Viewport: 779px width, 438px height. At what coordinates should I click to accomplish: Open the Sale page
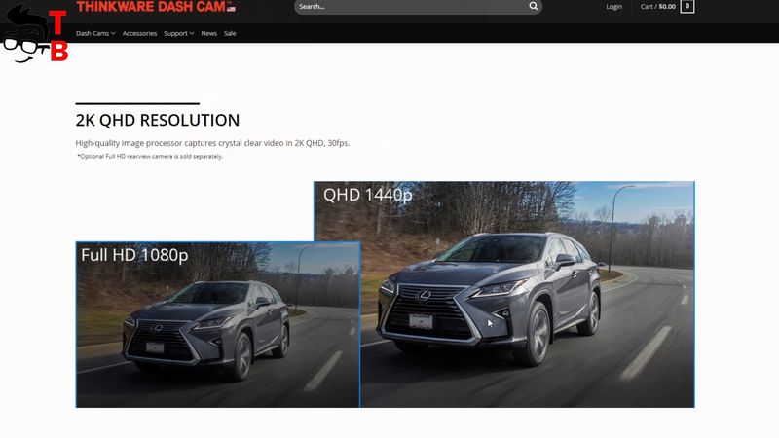(230, 33)
